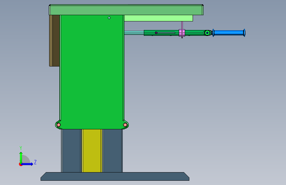Select the light green bracket under the top plate
Image resolution: width=286 pixels, height=185 pixels.
(158, 18)
